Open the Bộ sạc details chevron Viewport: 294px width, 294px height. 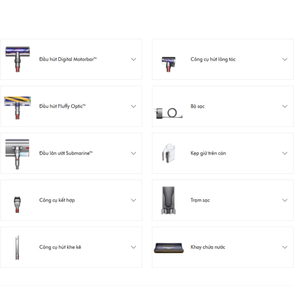pos(285,106)
